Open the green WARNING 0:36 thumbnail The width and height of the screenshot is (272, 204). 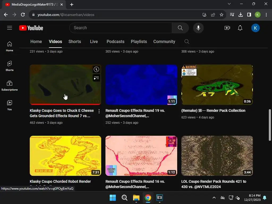click(217, 85)
